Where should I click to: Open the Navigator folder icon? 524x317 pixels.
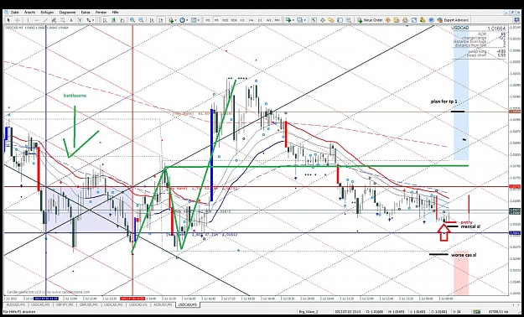(331, 20)
